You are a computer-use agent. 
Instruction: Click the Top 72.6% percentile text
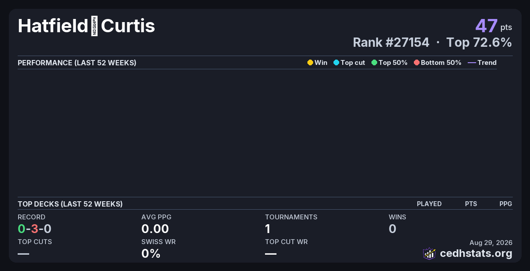(x=479, y=42)
